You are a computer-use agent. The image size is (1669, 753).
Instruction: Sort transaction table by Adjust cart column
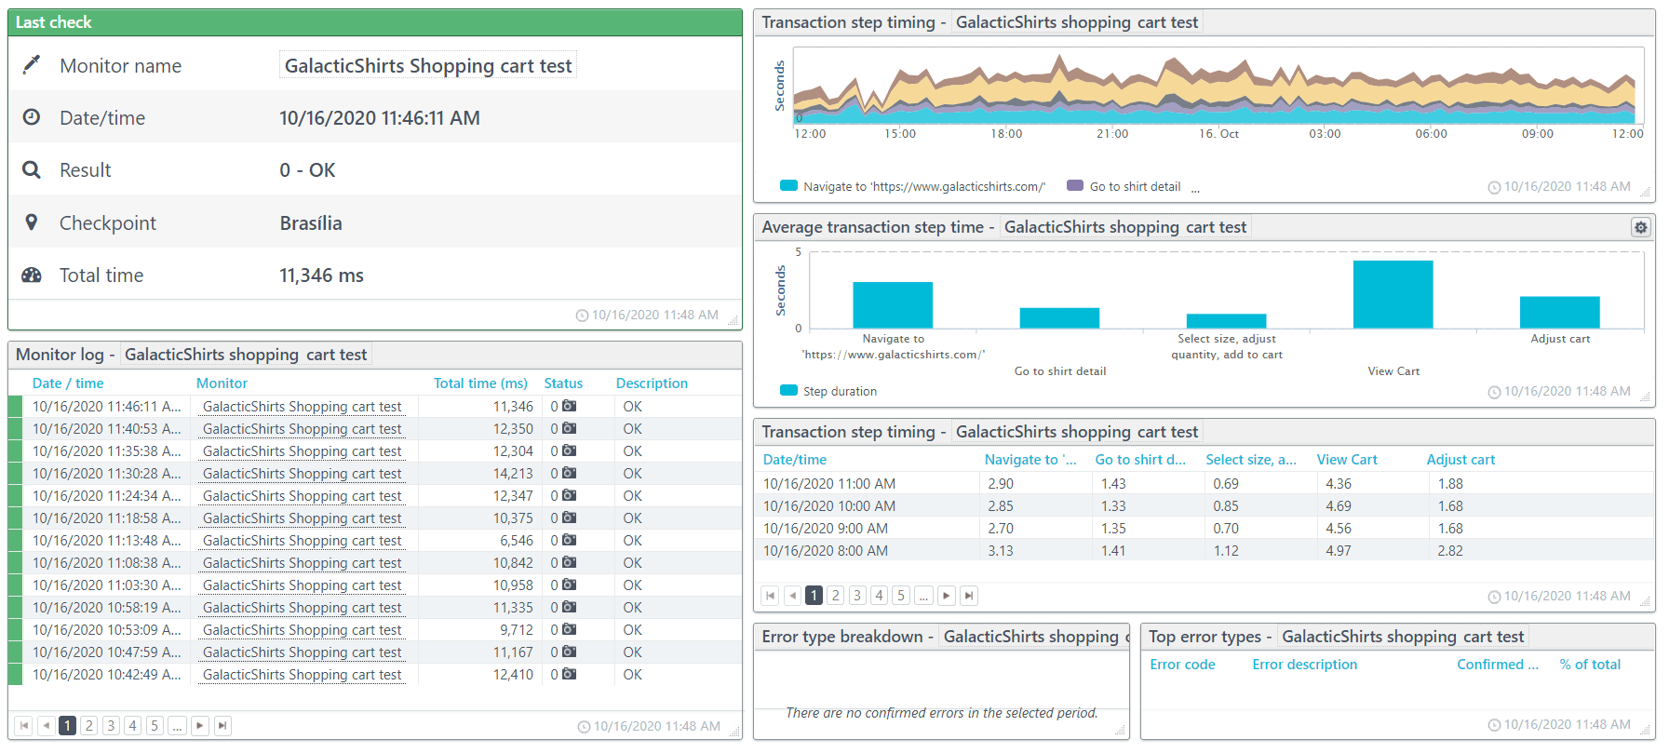[1460, 460]
